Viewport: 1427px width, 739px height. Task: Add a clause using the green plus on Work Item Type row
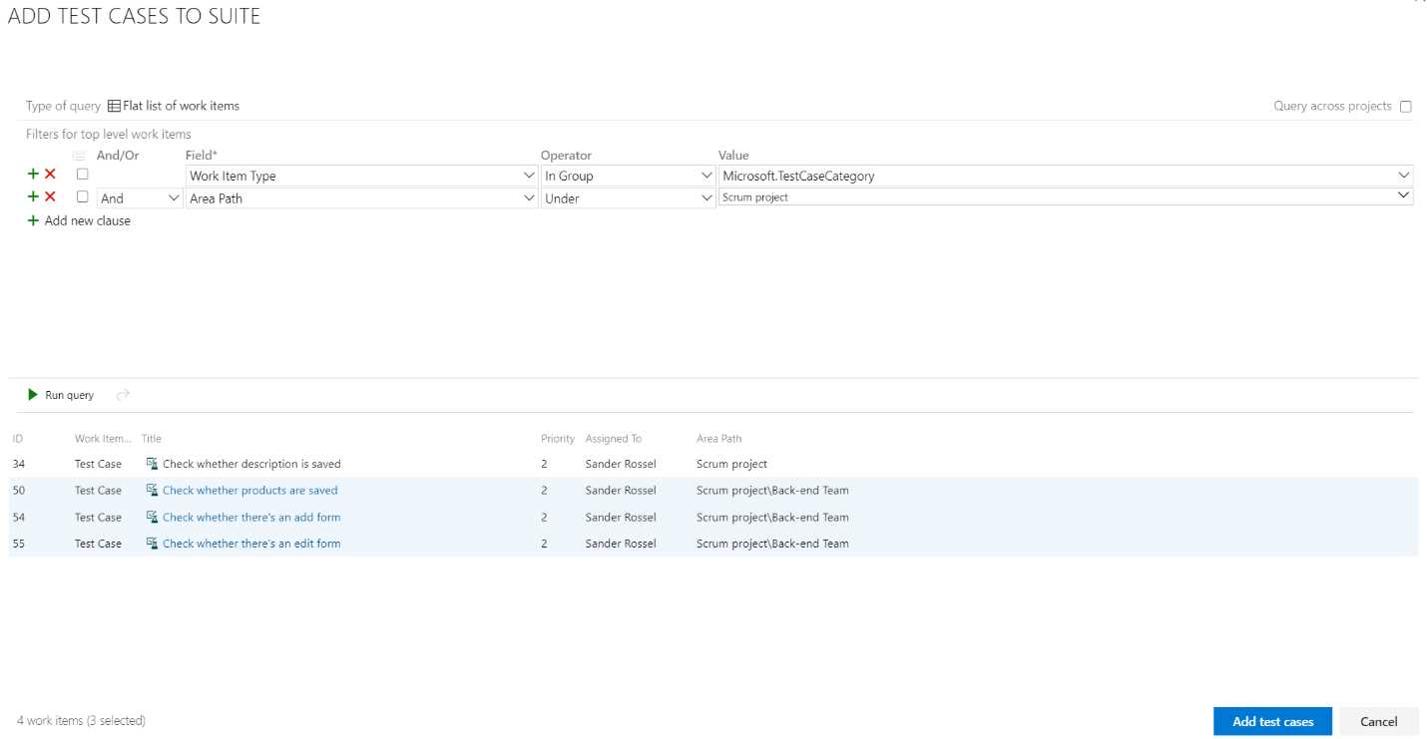pos(31,174)
